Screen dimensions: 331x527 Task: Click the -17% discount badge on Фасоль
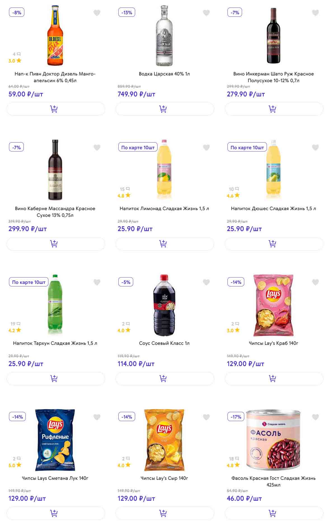click(x=236, y=417)
